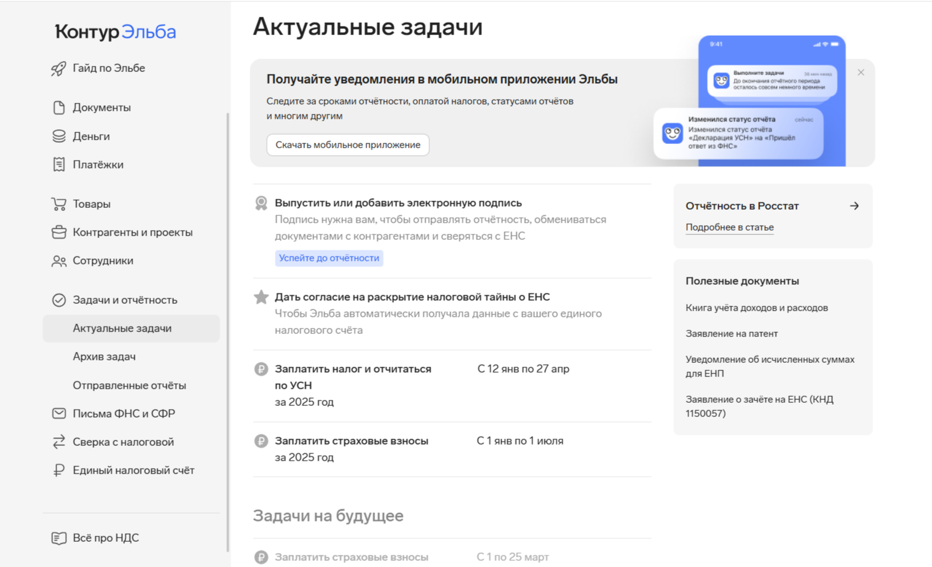The image size is (932, 567).
Task: Click the ruble icon for Единый налоговый счёт
Action: (x=58, y=470)
